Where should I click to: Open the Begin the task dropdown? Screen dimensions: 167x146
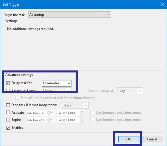(x=70, y=15)
